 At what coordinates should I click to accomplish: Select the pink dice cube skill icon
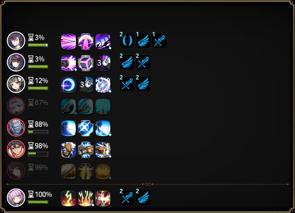tap(85, 63)
